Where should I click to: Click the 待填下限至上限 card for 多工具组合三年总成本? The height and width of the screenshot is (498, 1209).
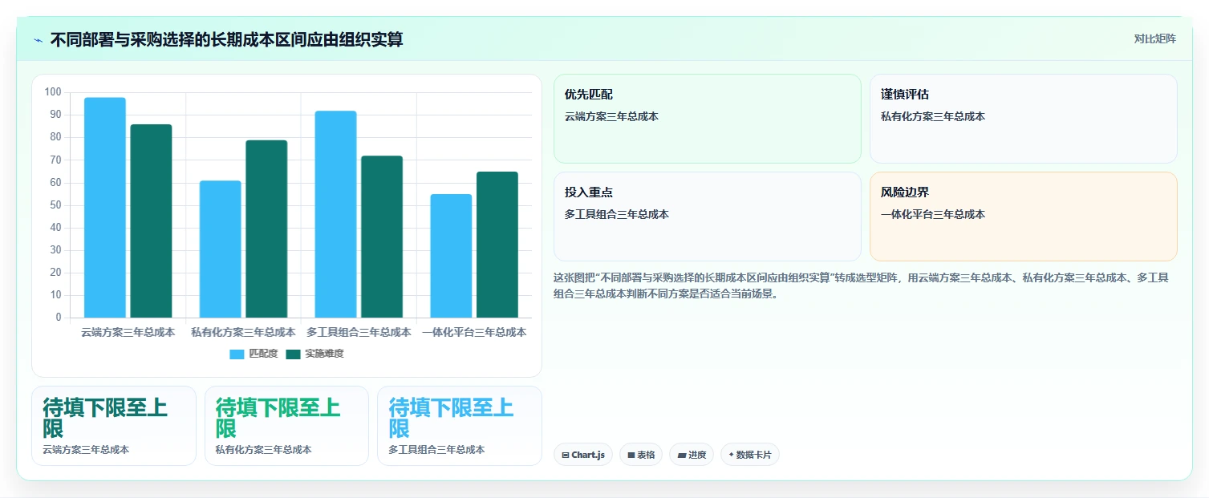(x=460, y=426)
